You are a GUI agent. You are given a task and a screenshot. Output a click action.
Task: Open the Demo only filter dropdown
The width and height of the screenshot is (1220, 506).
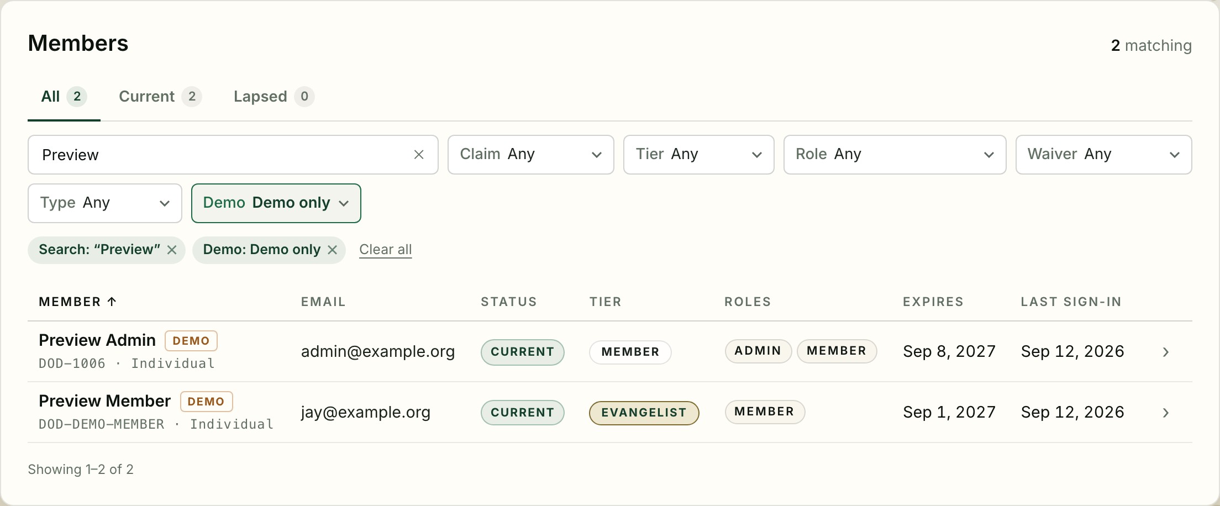click(x=276, y=203)
